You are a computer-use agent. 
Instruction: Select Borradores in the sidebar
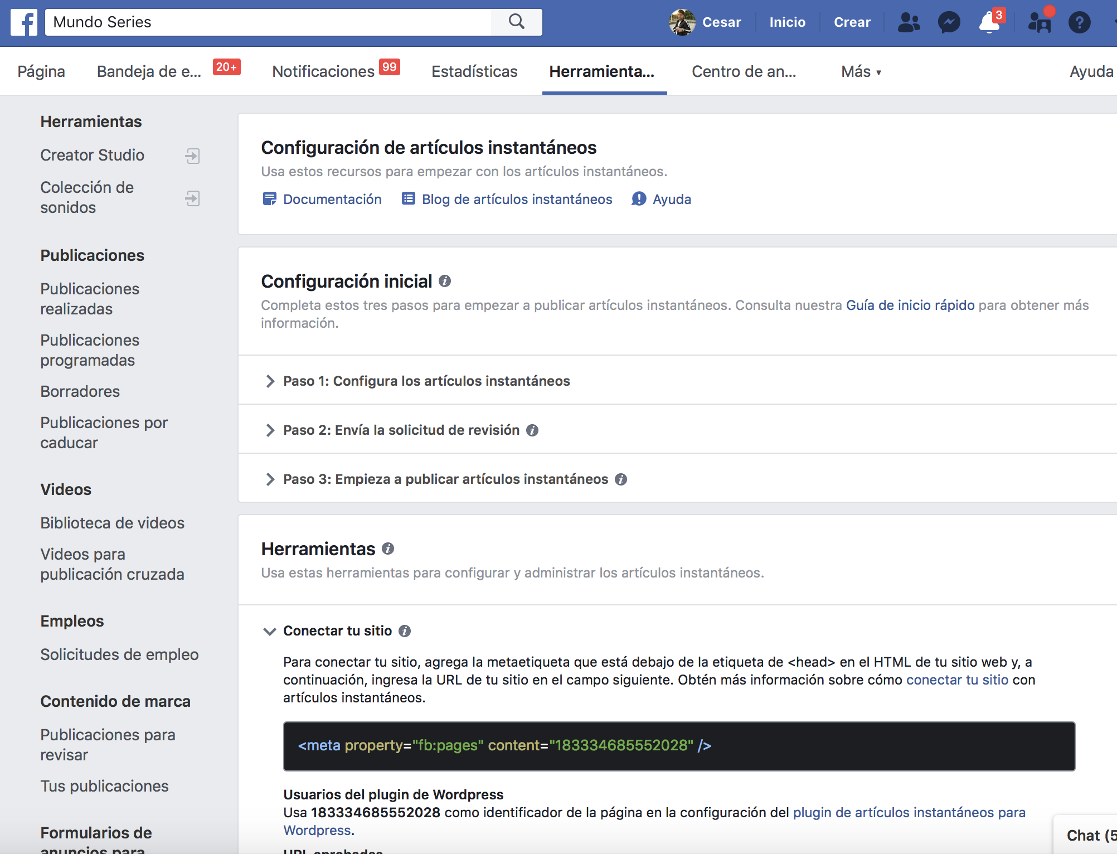pyautogui.click(x=80, y=391)
